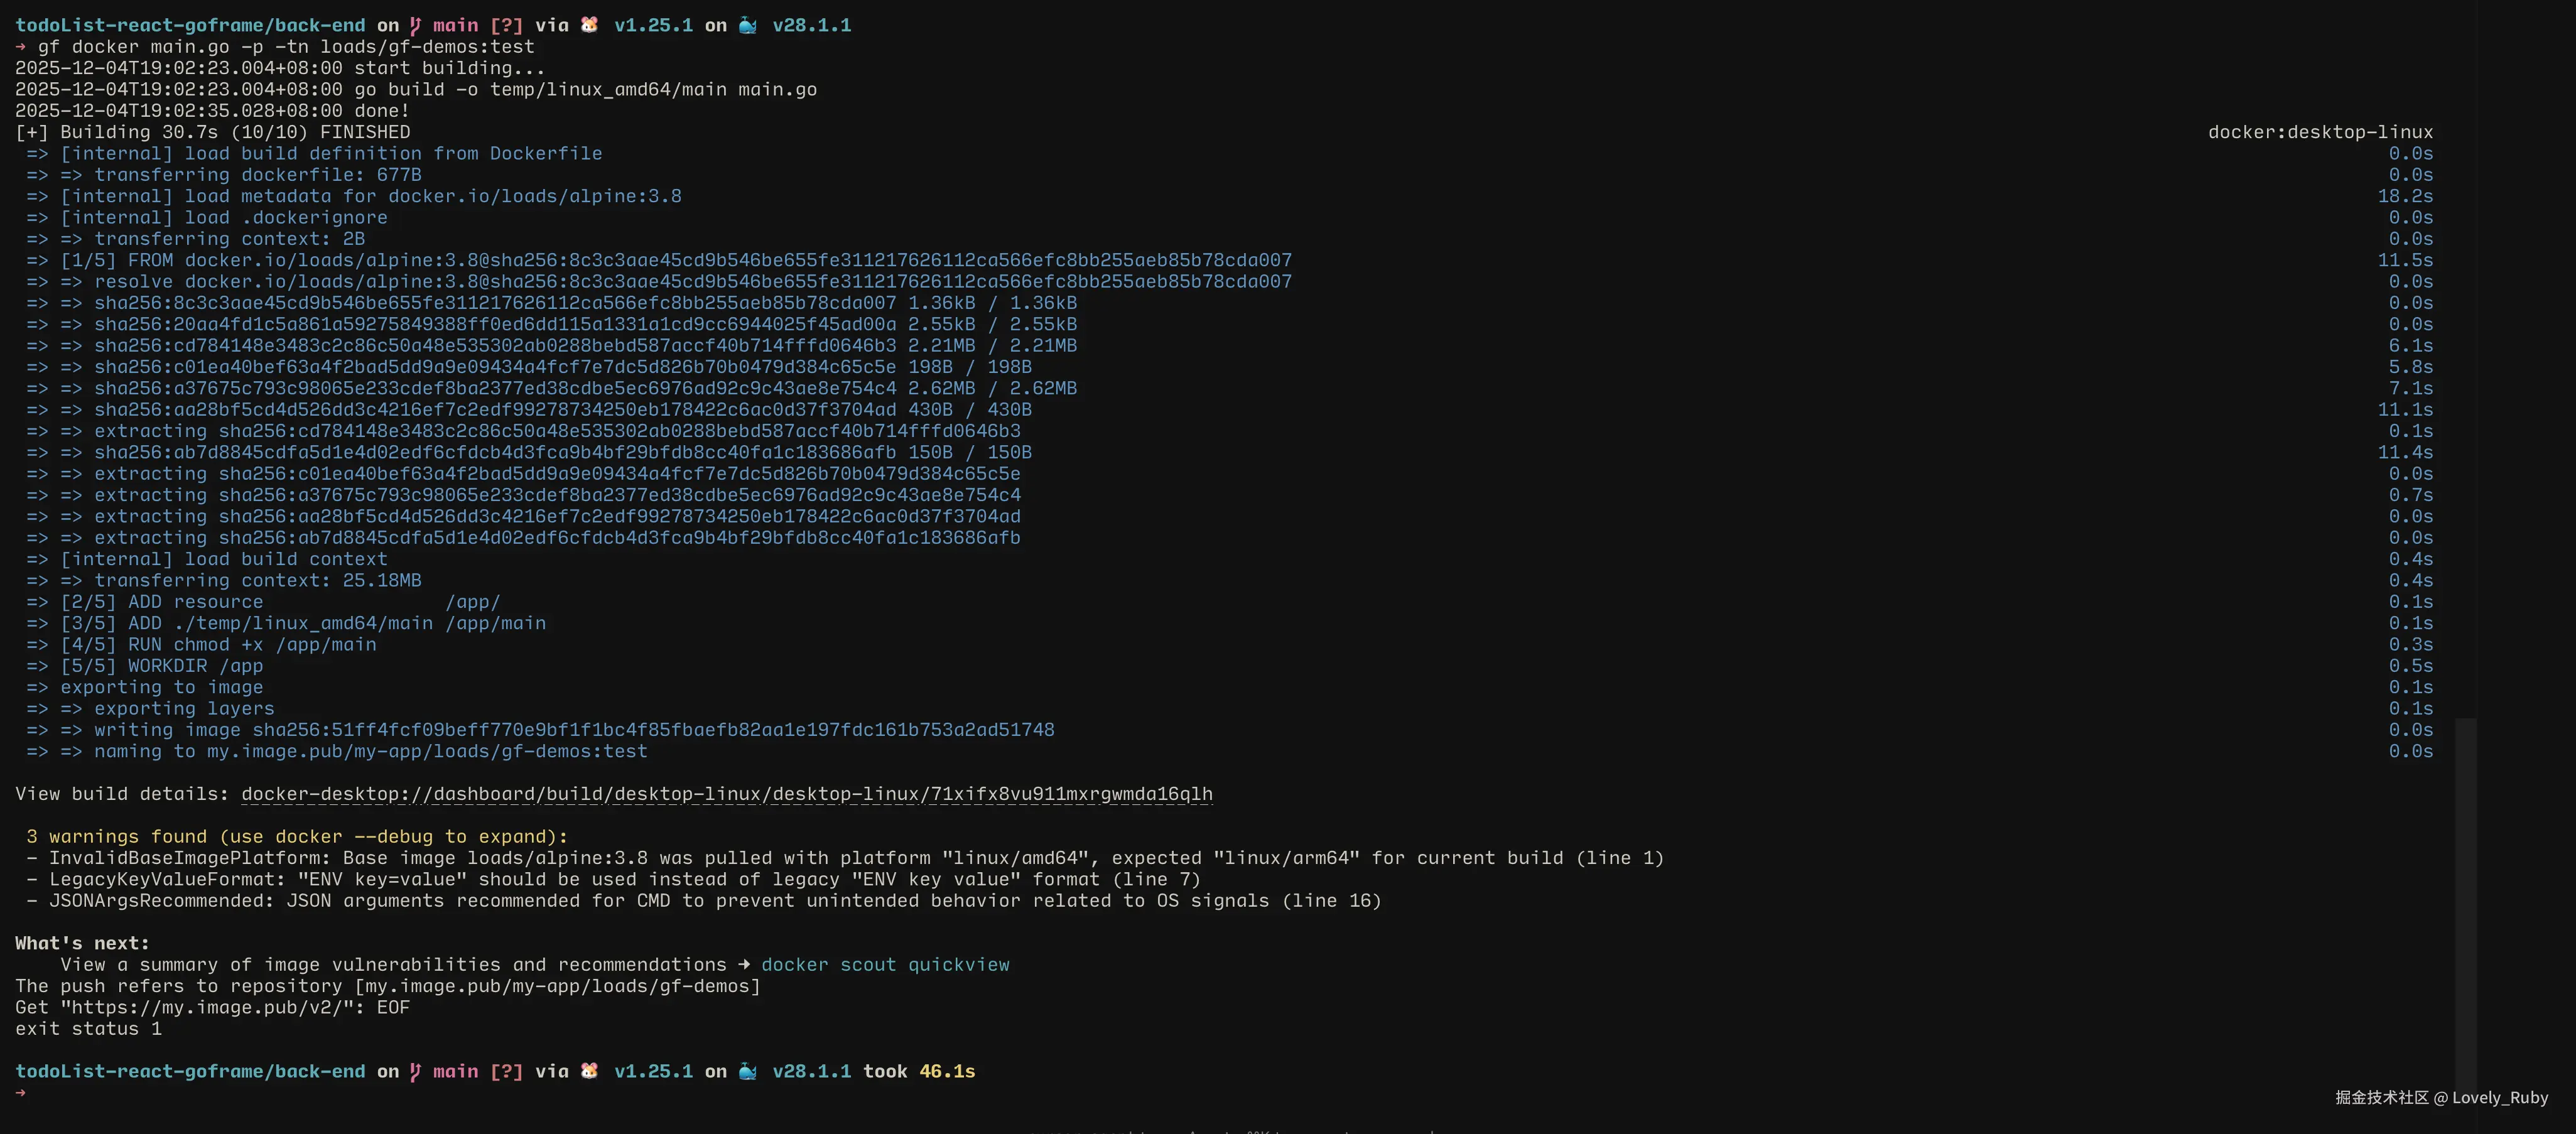This screenshot has height=1134, width=2576.
Task: Click the yellow 3 warnings found line
Action: [x=297, y=836]
